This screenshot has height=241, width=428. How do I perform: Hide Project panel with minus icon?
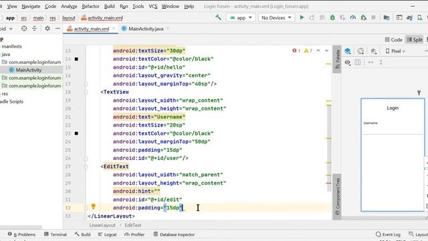58,28
